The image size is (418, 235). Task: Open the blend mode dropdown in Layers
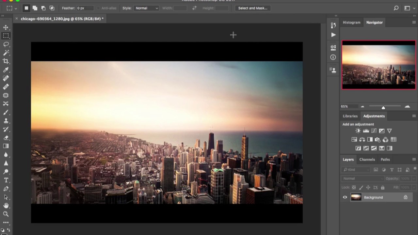coord(362,179)
